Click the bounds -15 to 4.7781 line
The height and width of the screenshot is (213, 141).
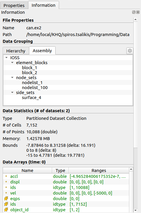55,155
